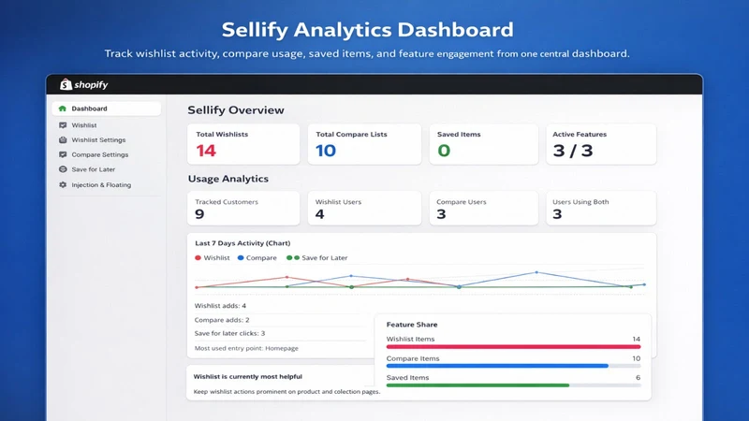This screenshot has height=421, width=749.
Task: Click the Dashboard home icon
Action: (62, 109)
